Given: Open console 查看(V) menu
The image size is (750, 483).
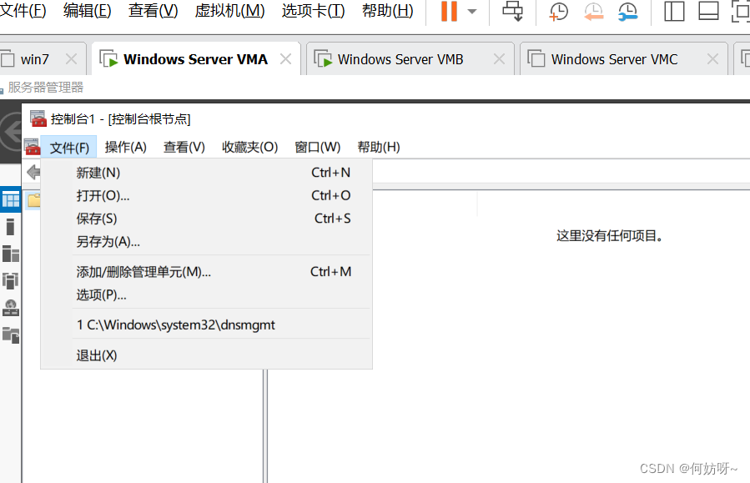Looking at the screenshot, I should [184, 148].
